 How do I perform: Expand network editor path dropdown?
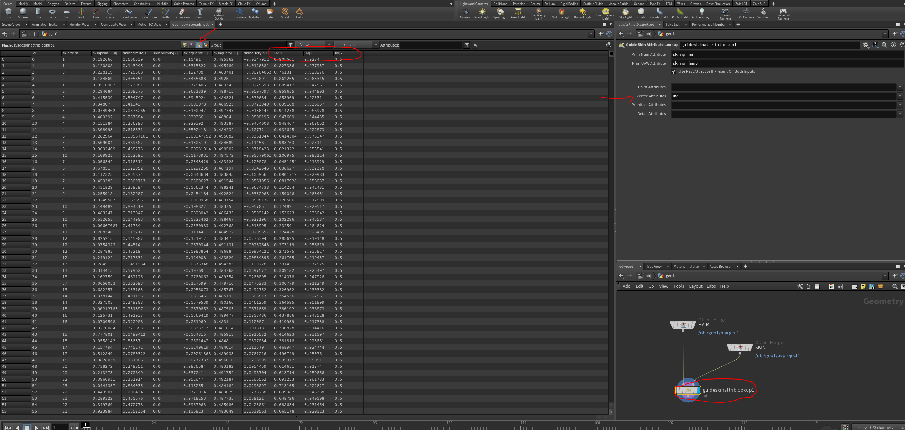coord(885,276)
